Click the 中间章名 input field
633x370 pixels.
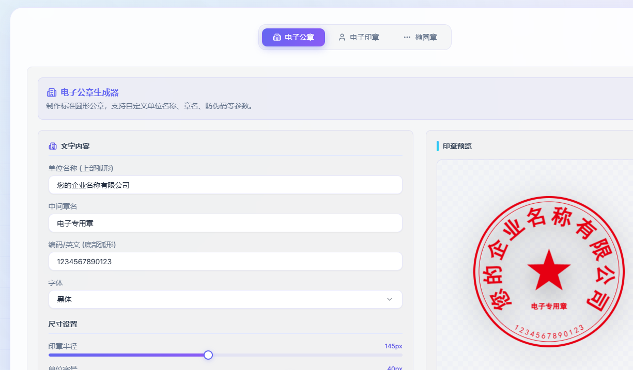(225, 223)
